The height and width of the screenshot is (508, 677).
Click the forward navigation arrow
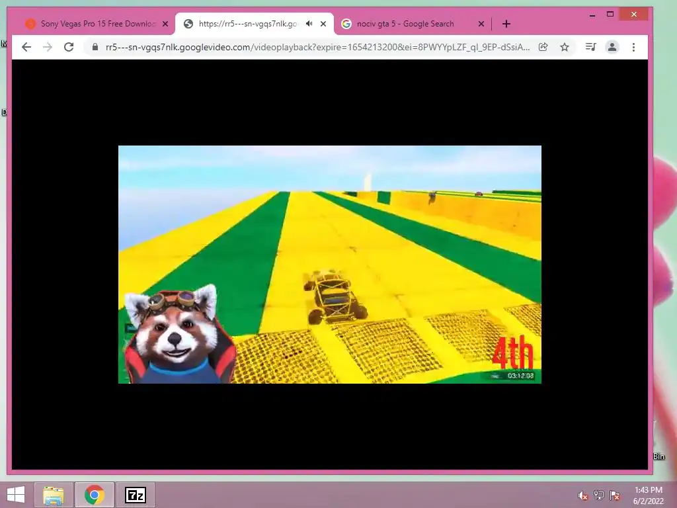click(x=48, y=47)
